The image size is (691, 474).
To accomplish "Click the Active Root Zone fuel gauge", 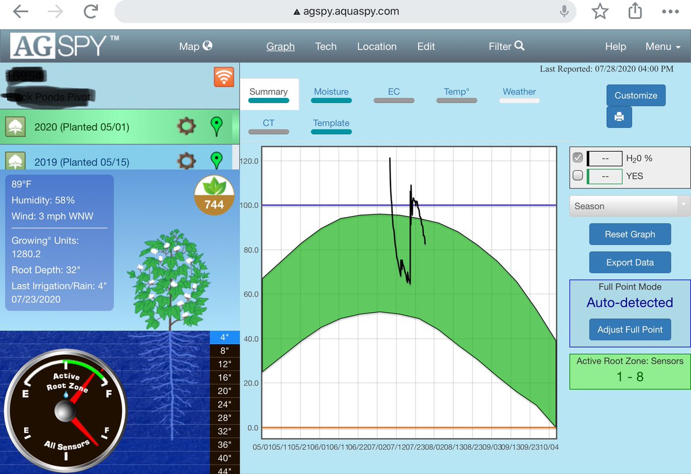I will click(64, 410).
